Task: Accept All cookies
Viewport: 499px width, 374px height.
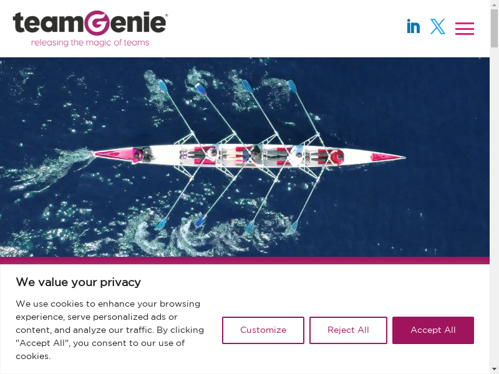Action: click(x=433, y=330)
